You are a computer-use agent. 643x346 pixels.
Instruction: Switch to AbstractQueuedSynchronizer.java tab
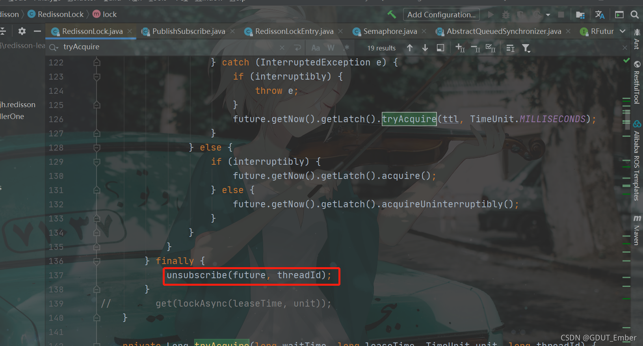504,31
